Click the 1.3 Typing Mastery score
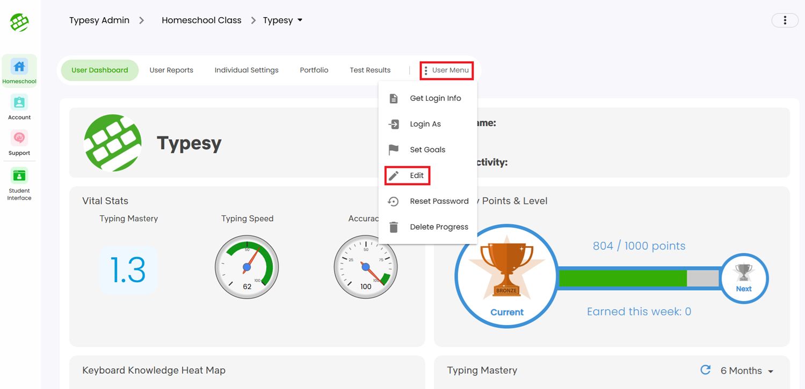 128,270
